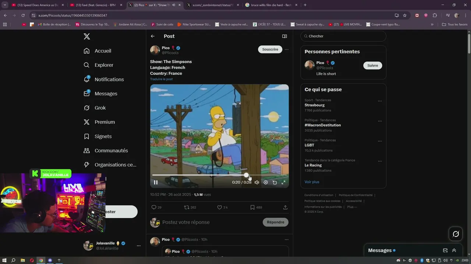The image size is (471, 264).
Task: Open the LGBT trend
Action: point(309,145)
